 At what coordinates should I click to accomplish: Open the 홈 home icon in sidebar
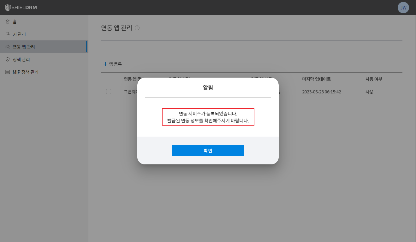pyautogui.click(x=7, y=21)
